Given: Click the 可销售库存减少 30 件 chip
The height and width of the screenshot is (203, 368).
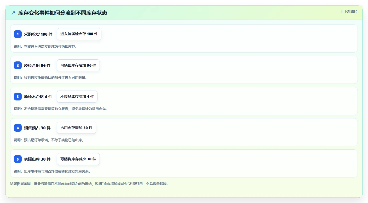Looking at the screenshot, I should pos(78,159).
